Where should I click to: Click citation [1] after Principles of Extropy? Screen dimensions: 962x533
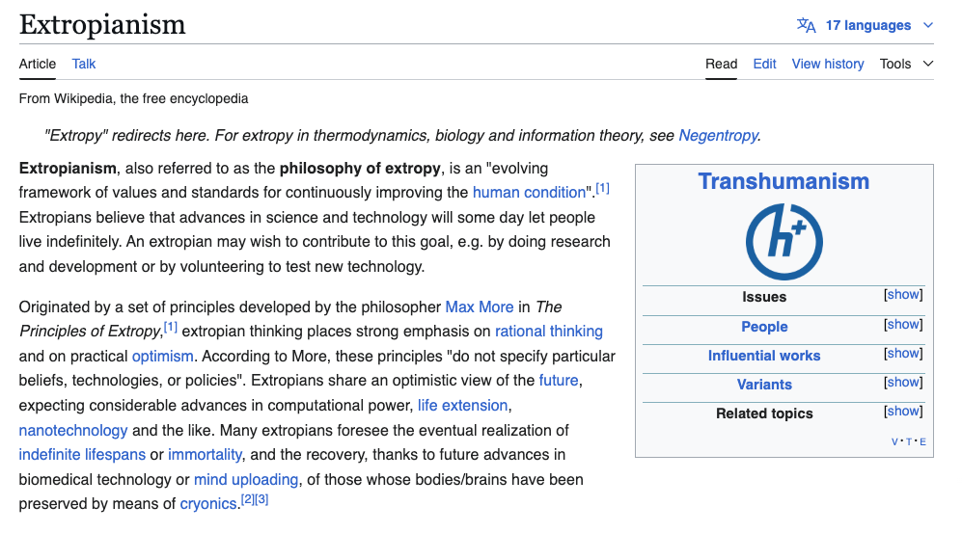(x=171, y=327)
